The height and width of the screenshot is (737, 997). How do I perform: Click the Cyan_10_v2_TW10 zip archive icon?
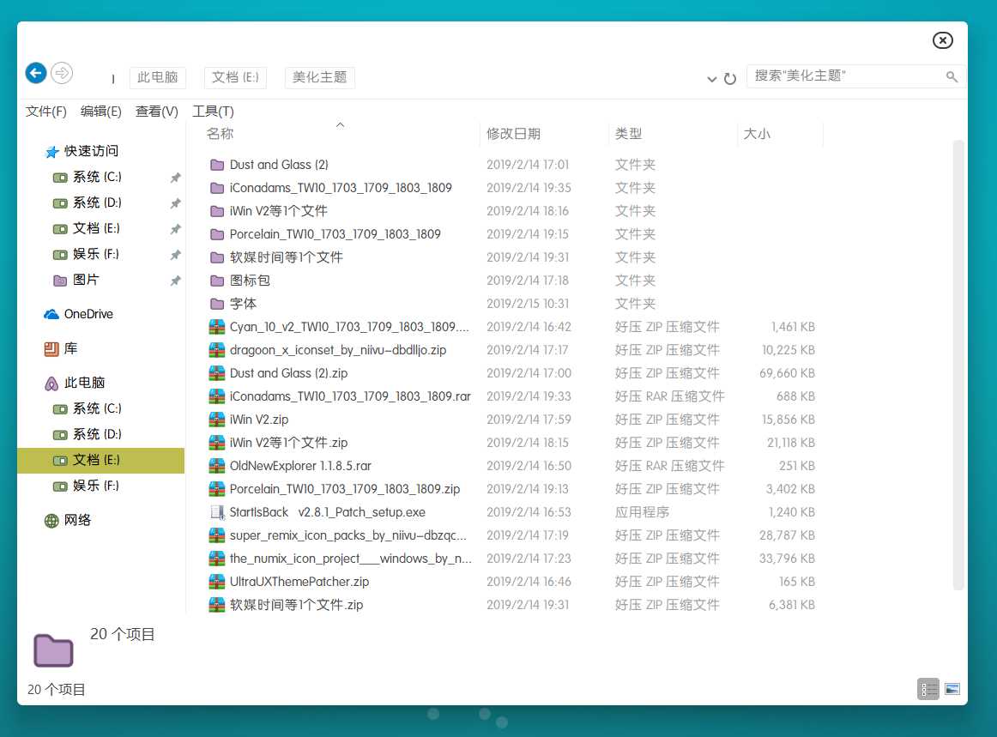click(x=217, y=327)
